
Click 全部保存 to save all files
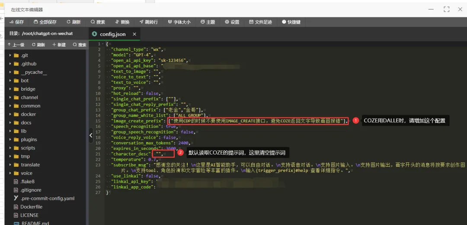click(x=45, y=22)
